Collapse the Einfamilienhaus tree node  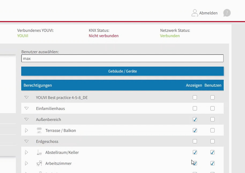(26, 108)
